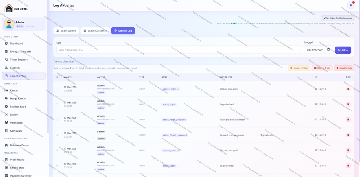The width and height of the screenshot is (360, 177).
Task: Click the Cari search input field
Action: click(x=179, y=50)
